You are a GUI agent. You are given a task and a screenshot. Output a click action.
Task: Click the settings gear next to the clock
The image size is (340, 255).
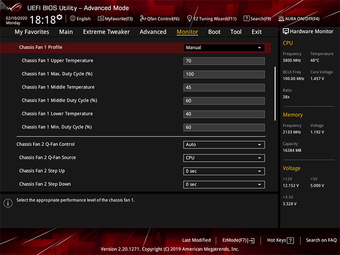click(59, 17)
